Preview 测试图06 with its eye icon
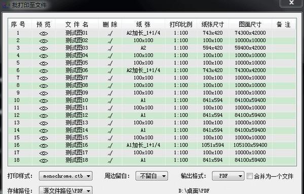The height and width of the screenshot is (194, 304). 44,71
